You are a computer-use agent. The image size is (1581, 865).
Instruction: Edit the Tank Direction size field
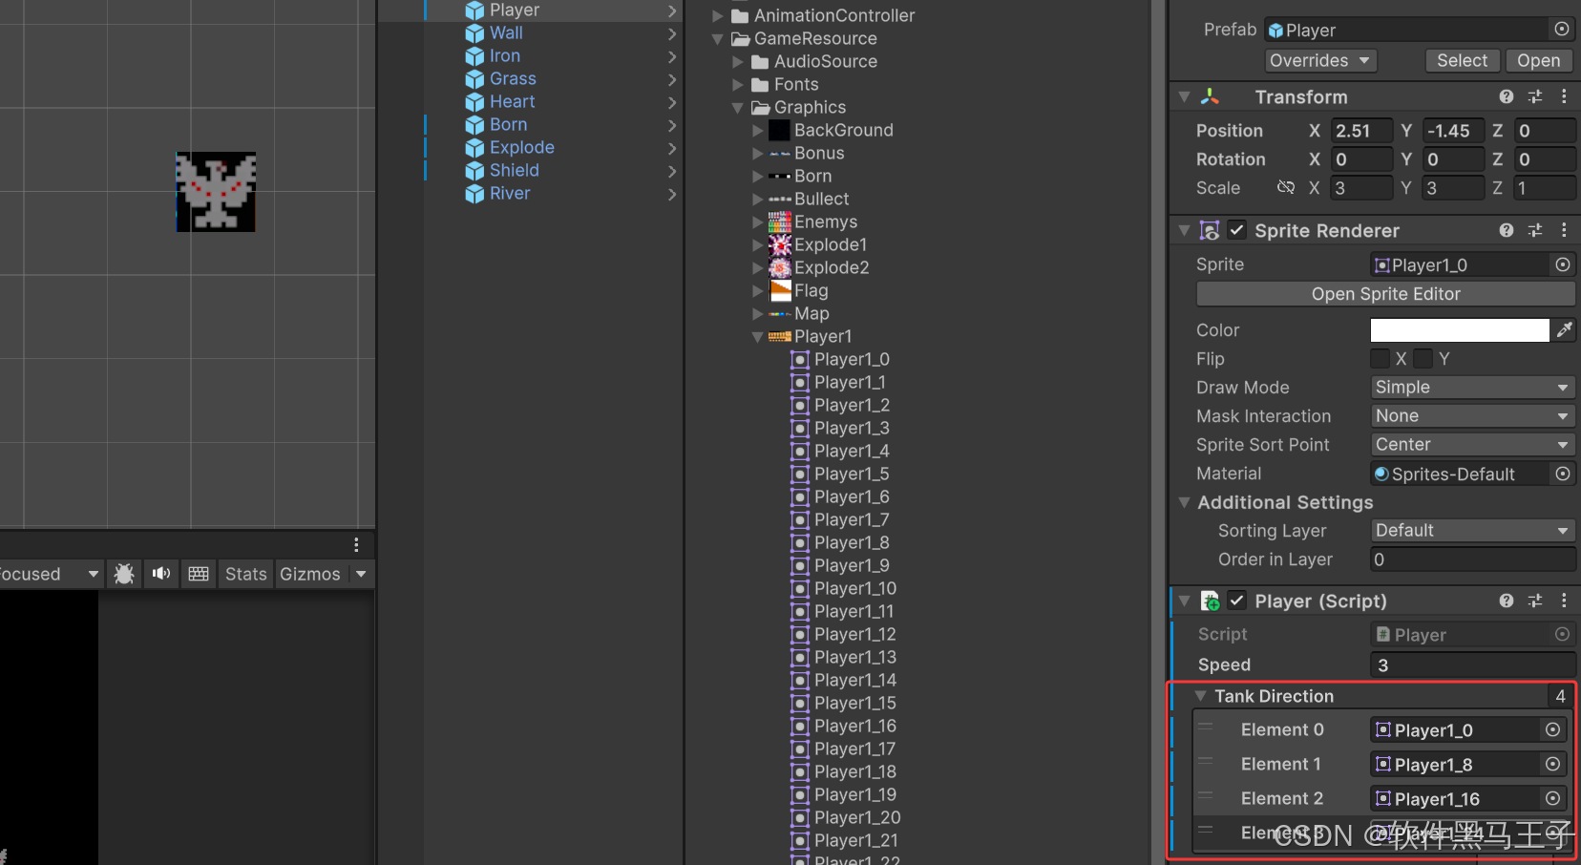tap(1559, 696)
